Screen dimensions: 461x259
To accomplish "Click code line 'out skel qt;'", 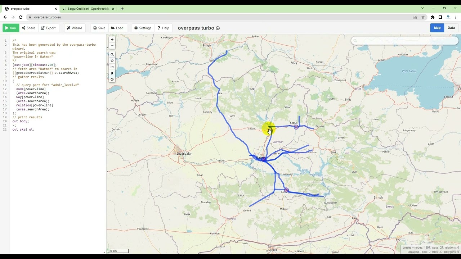I will click(x=23, y=129).
